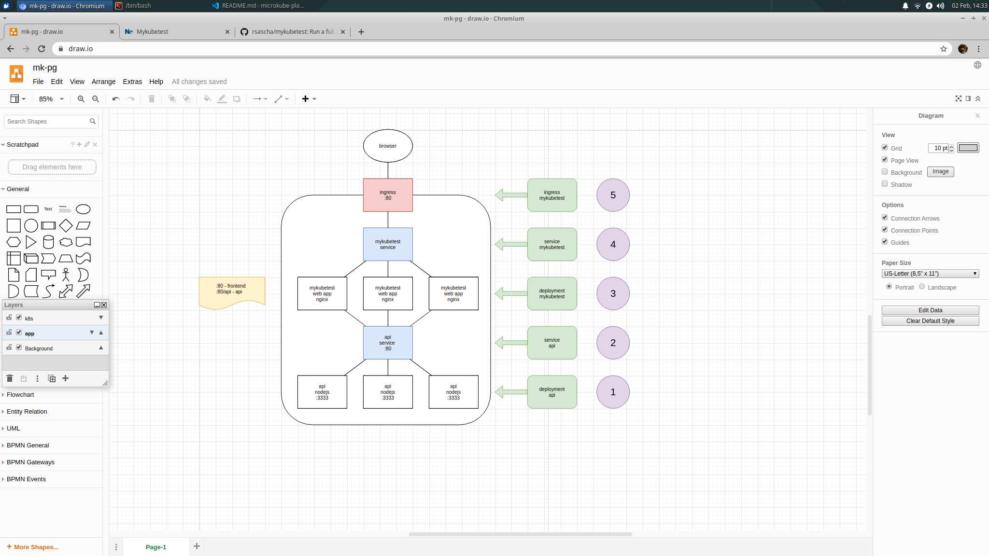Switch to the Mykubetest browser tab
Viewport: 989px width, 556px height.
click(x=152, y=32)
